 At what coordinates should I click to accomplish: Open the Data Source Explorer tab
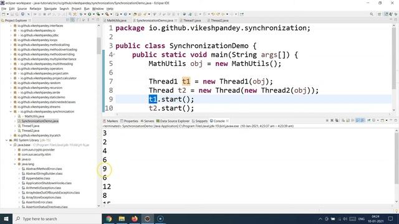point(173,121)
